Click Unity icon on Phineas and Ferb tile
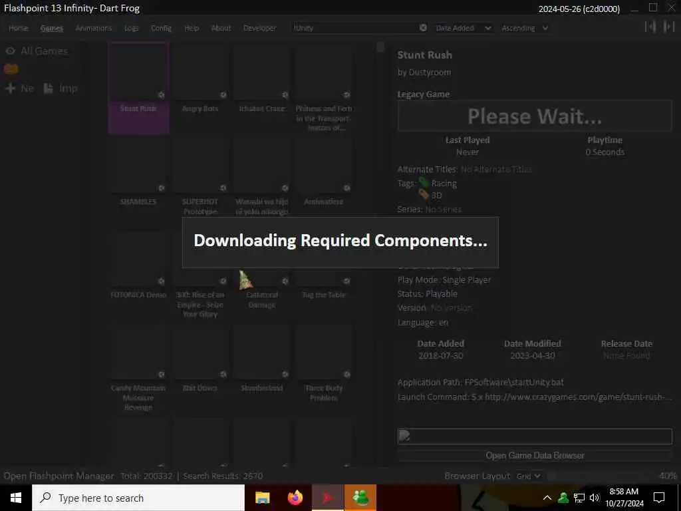 coord(346,94)
